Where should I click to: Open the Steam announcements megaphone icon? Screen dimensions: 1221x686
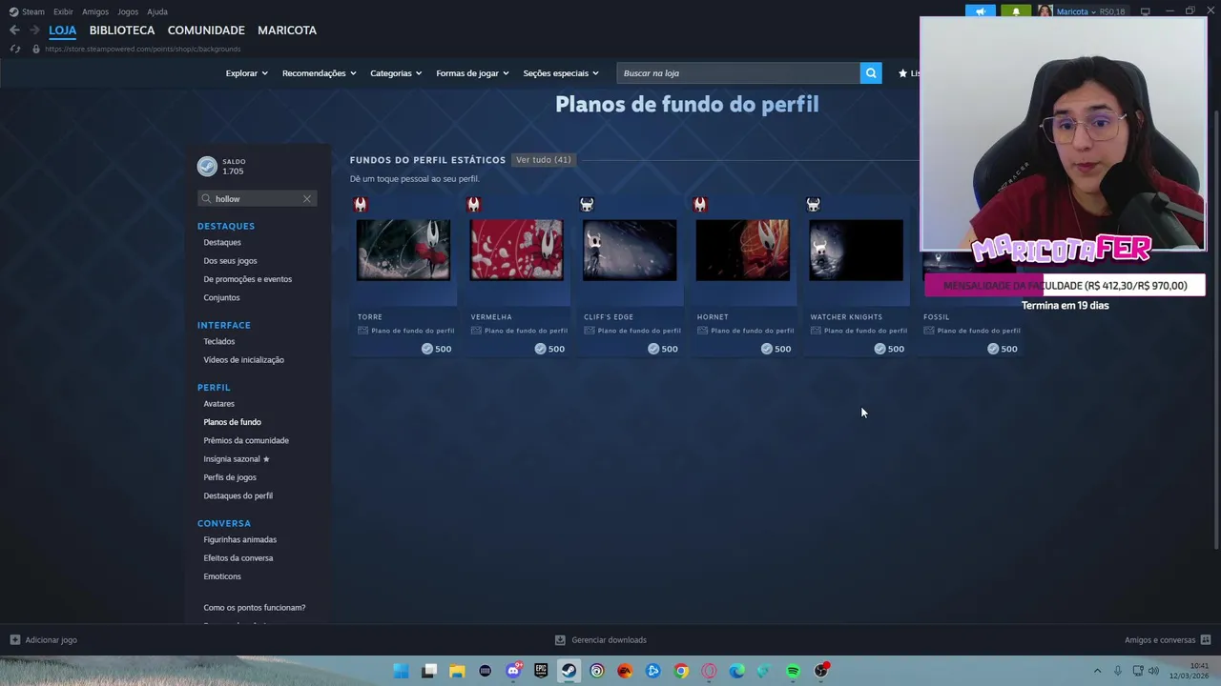point(981,11)
